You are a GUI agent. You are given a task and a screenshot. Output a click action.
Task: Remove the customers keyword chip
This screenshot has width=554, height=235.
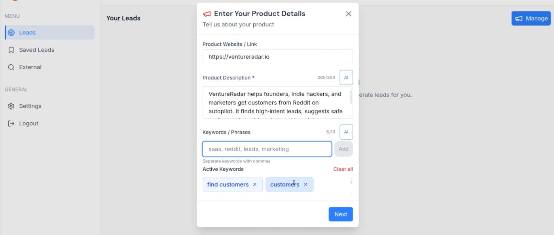pos(305,184)
